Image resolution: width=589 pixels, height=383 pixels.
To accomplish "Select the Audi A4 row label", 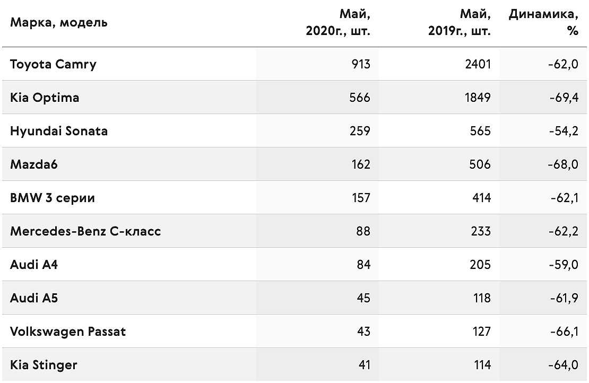I will pyautogui.click(x=34, y=265).
